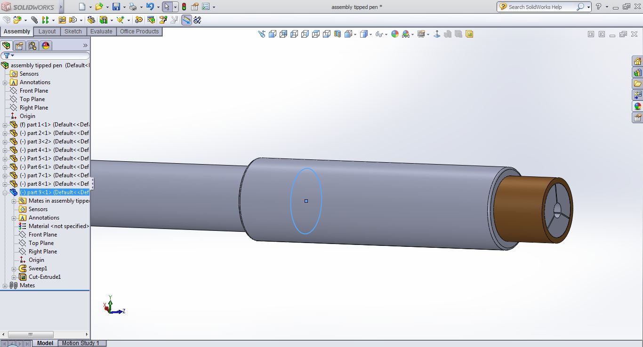The width and height of the screenshot is (643, 347).
Task: Open the Undo history dropdown arrow
Action: (158, 7)
